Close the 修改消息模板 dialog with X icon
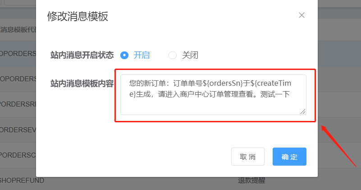The width and height of the screenshot is (361, 190). 302,15
